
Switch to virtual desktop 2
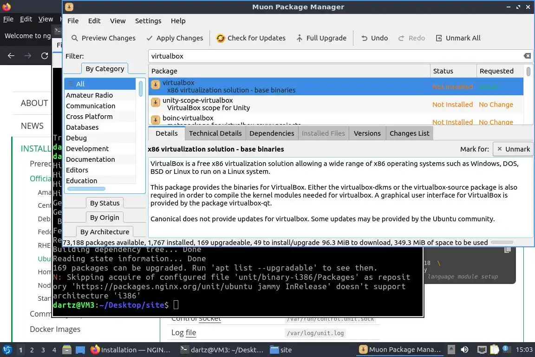(x=32, y=350)
